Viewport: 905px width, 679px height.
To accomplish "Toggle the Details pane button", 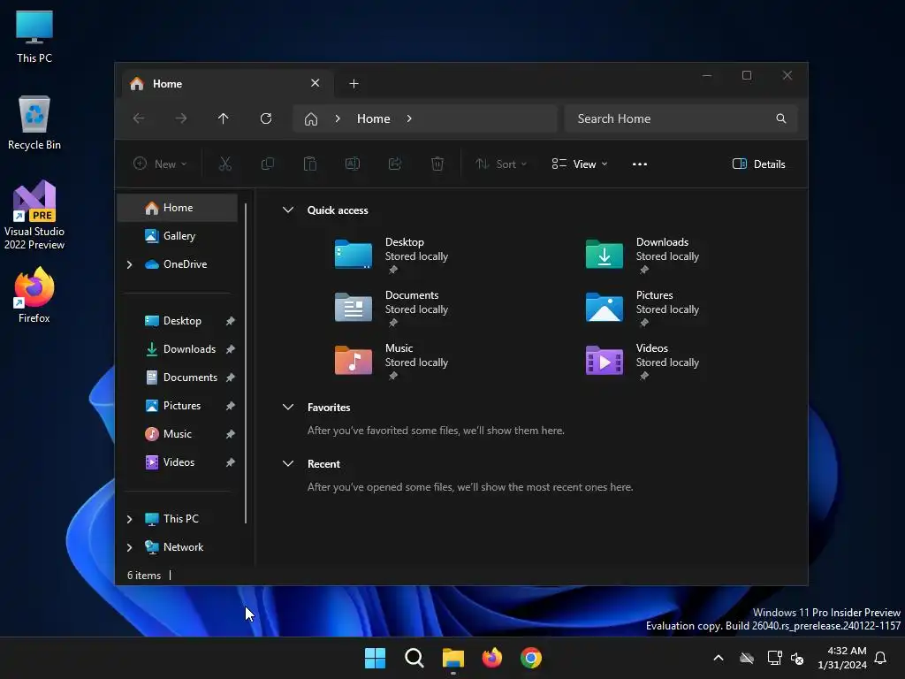I will coord(758,164).
